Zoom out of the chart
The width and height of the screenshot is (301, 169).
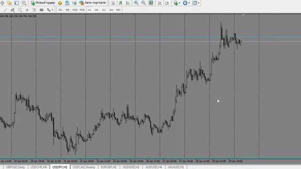[143, 3]
